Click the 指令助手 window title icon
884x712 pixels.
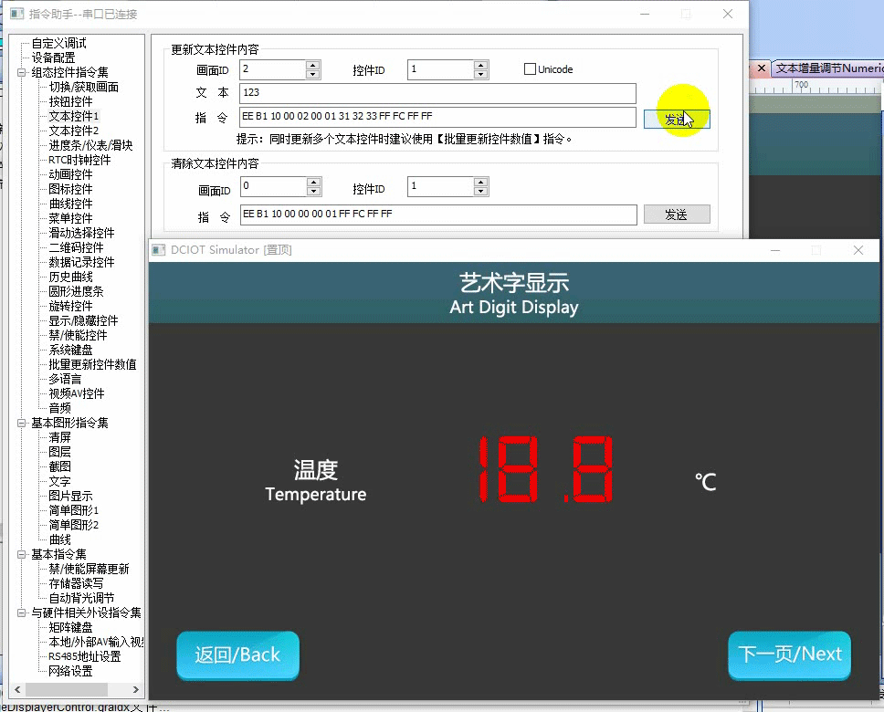click(17, 14)
